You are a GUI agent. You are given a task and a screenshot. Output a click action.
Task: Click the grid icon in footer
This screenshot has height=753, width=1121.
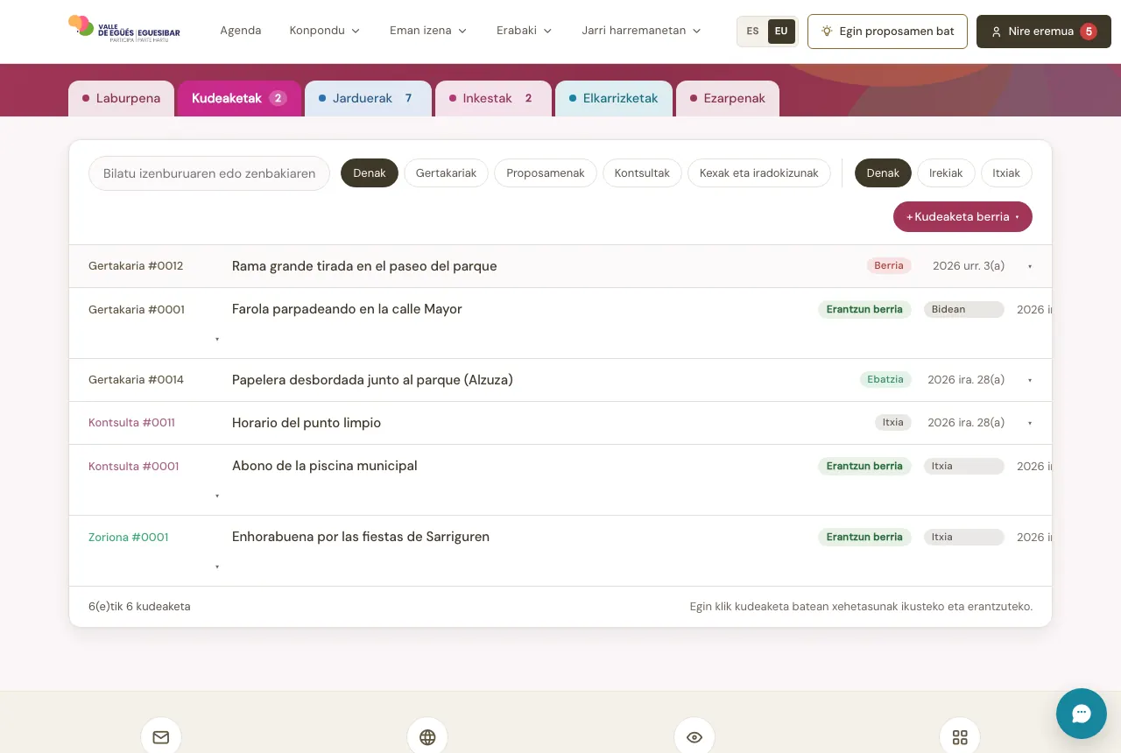[960, 737]
